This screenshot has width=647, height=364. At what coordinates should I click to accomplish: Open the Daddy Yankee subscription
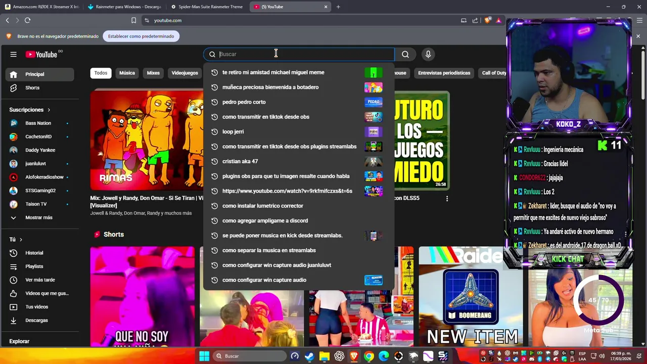point(40,150)
